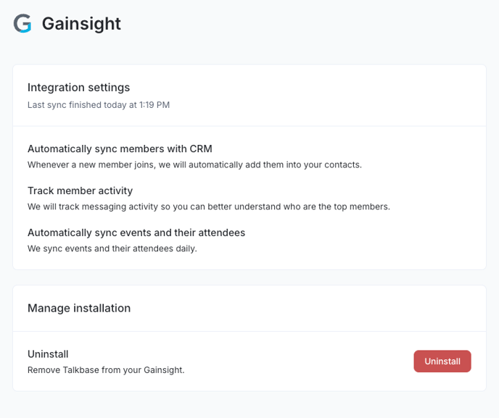
Task: Click the words top members in the description
Action: 362,206
